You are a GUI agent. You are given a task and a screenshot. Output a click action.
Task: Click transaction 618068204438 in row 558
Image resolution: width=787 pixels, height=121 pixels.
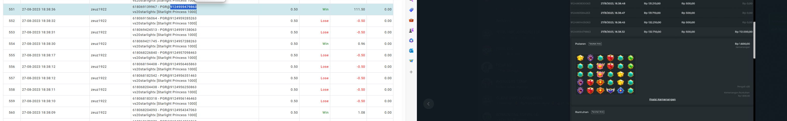pyautogui.click(x=145, y=87)
